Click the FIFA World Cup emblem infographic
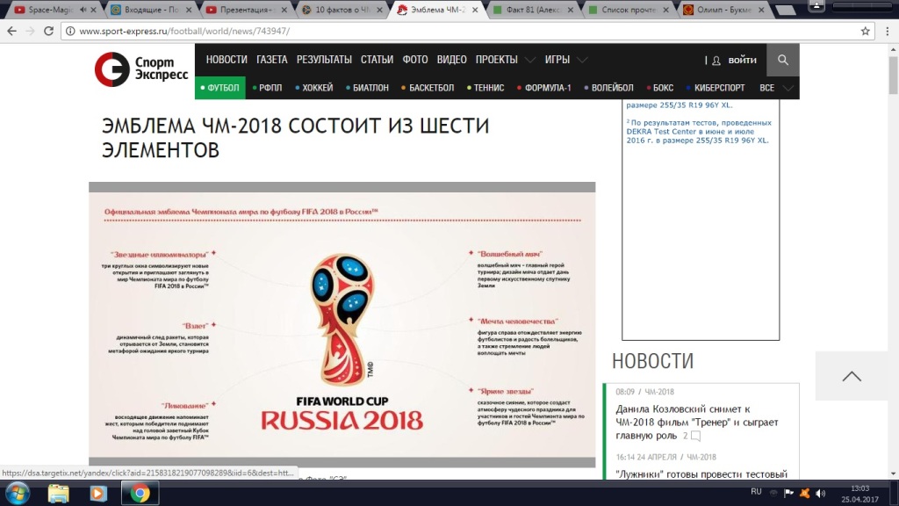The width and height of the screenshot is (899, 506). 342,325
